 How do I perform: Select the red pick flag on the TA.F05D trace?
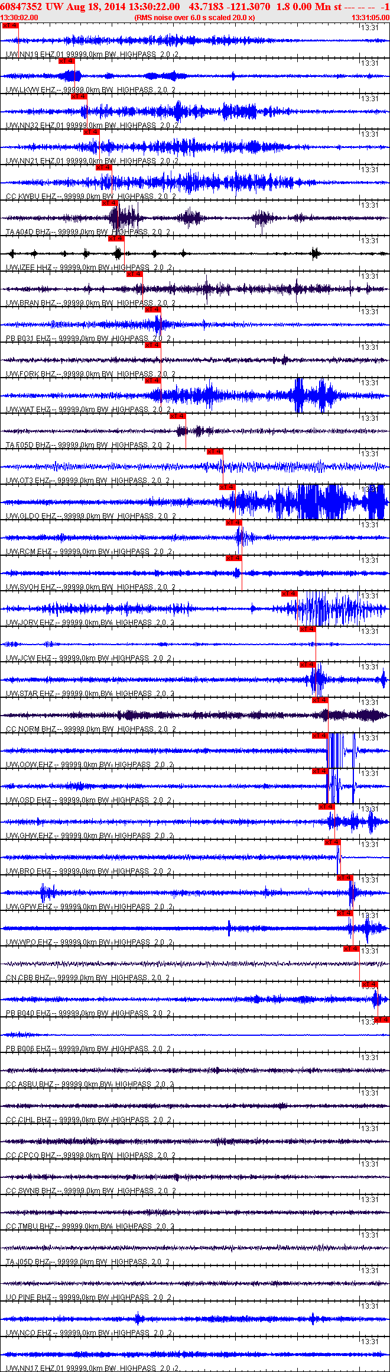pos(177,416)
